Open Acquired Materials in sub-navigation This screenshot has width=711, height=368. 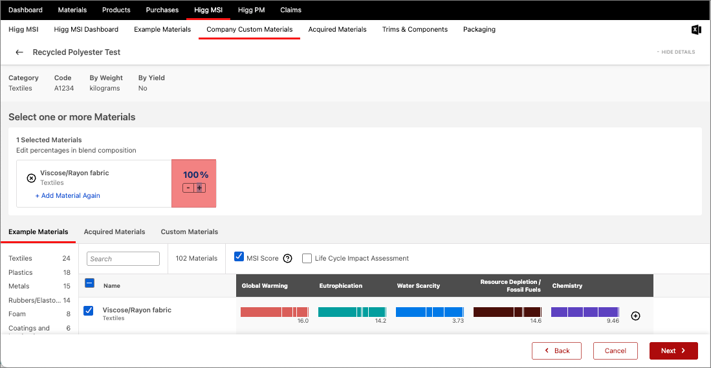(x=337, y=30)
